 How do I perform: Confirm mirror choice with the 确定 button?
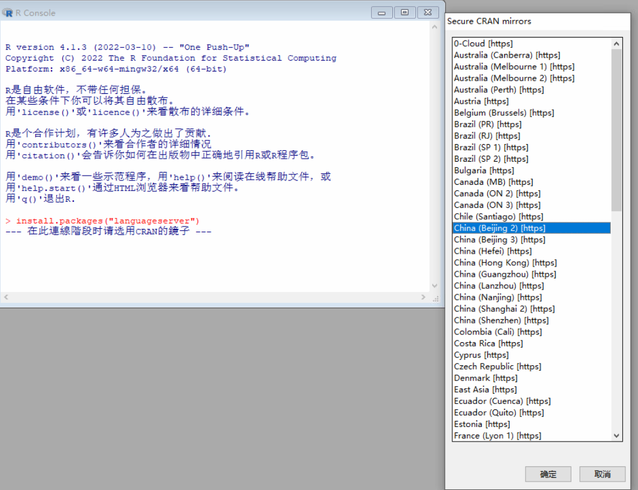click(548, 474)
